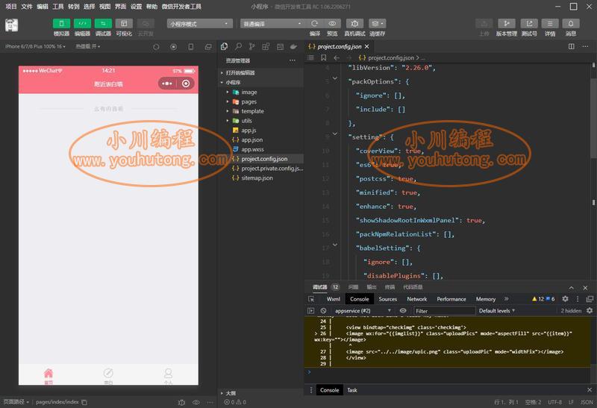Toggle the console live expression eye
The height and width of the screenshot is (408, 597).
(403, 310)
